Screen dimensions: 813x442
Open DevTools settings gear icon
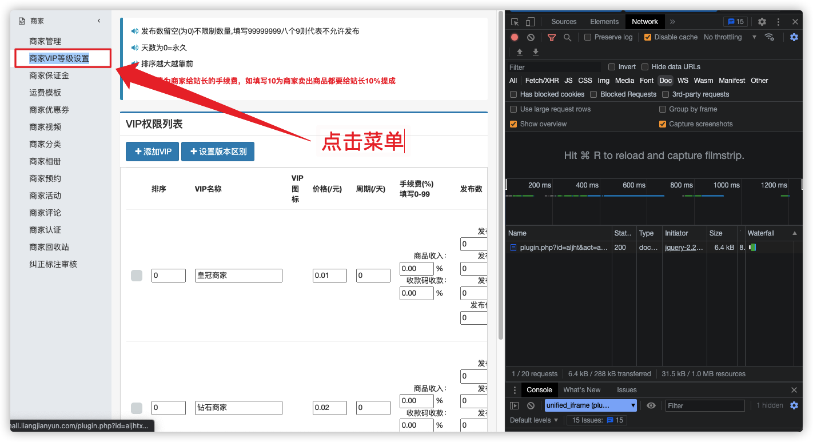pyautogui.click(x=762, y=22)
